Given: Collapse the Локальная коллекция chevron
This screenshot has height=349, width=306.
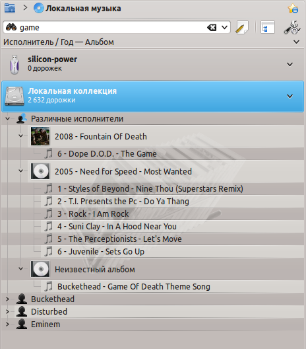Looking at the screenshot, I should 290,96.
